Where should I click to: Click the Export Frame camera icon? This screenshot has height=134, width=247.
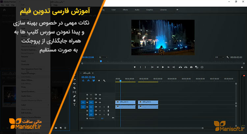pos(191,67)
